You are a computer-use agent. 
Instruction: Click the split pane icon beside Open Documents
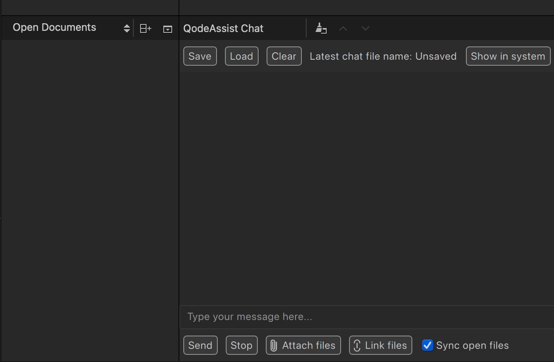pyautogui.click(x=145, y=28)
